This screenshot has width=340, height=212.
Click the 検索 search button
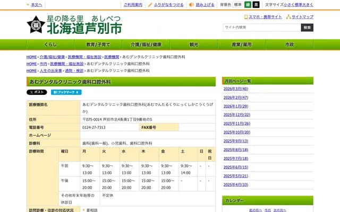pyautogui.click(x=307, y=28)
